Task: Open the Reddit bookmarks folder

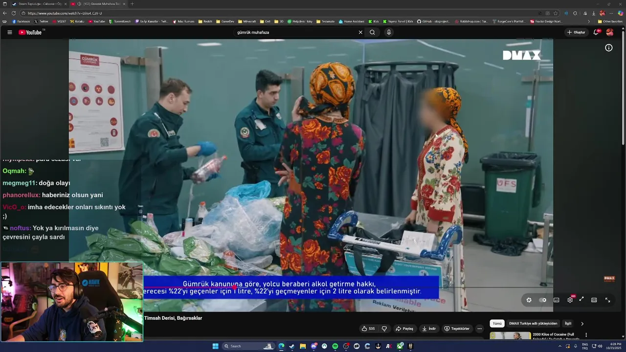Action: [x=205, y=22]
